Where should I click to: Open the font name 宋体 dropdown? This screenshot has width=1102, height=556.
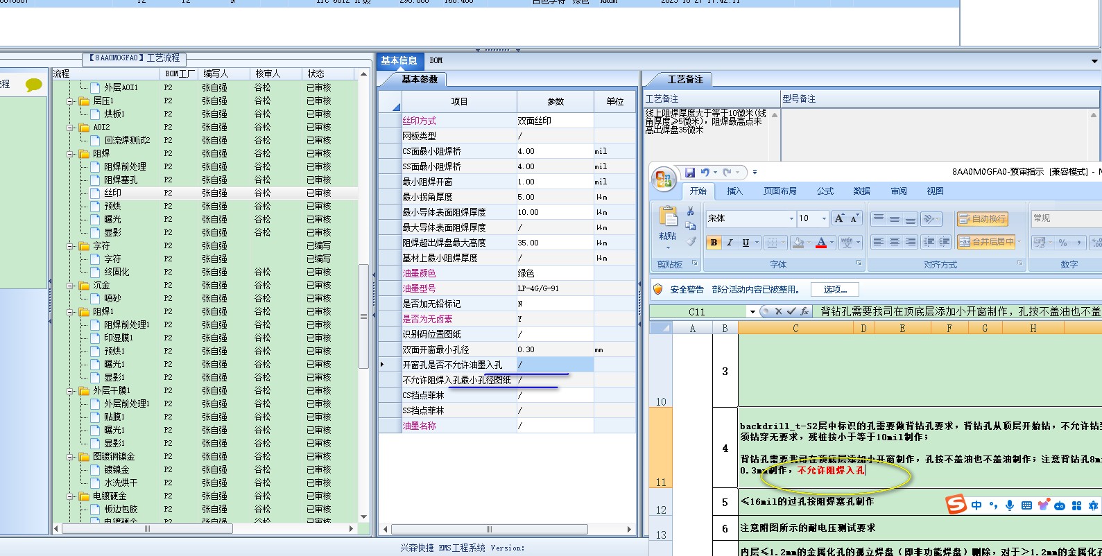coord(791,218)
